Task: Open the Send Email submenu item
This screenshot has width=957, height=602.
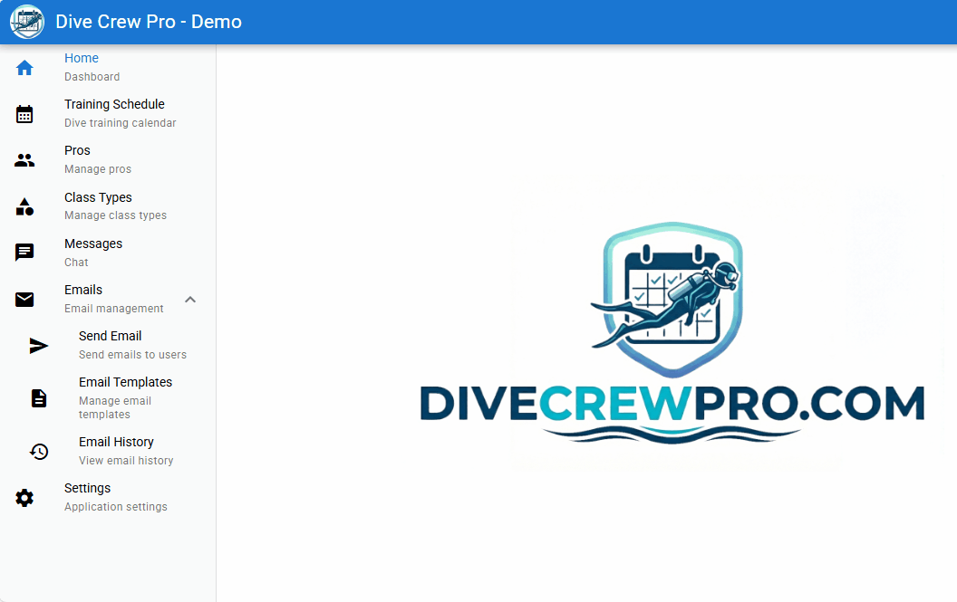Action: click(x=108, y=346)
